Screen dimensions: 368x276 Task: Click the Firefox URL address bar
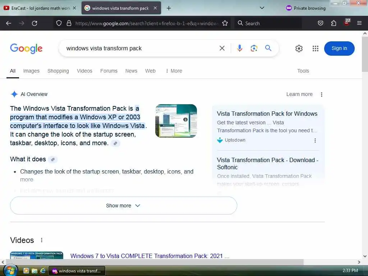[x=147, y=23]
